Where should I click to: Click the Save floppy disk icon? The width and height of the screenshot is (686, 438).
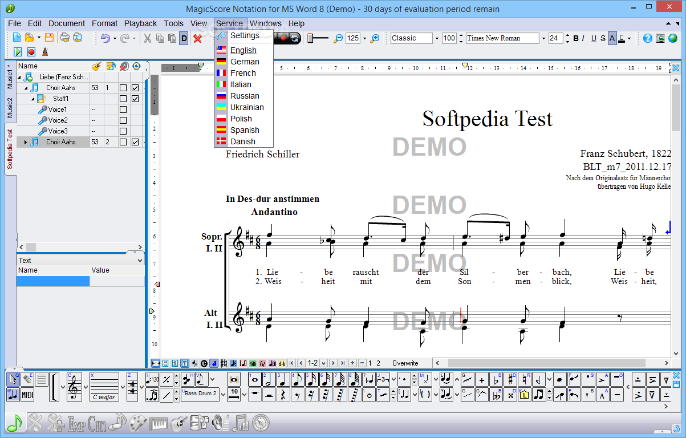click(49, 38)
